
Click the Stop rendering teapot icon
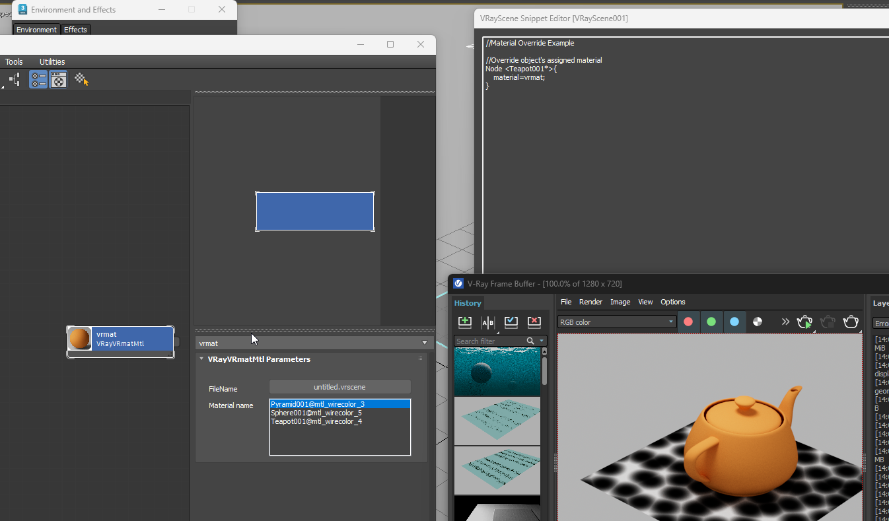[x=828, y=322]
